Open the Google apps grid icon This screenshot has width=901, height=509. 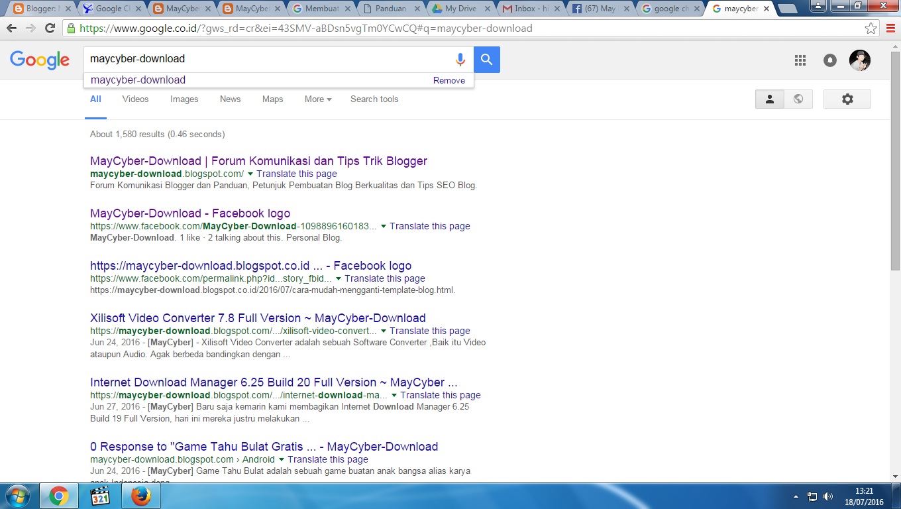click(x=800, y=60)
